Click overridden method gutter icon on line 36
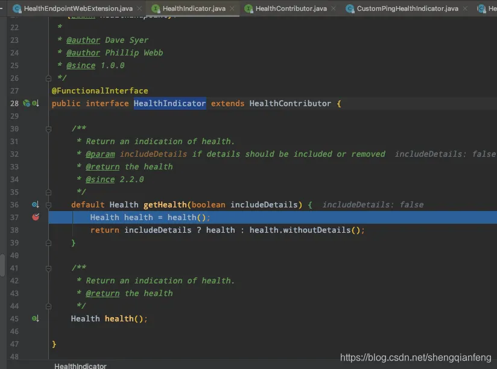497x369 pixels. (x=36, y=204)
